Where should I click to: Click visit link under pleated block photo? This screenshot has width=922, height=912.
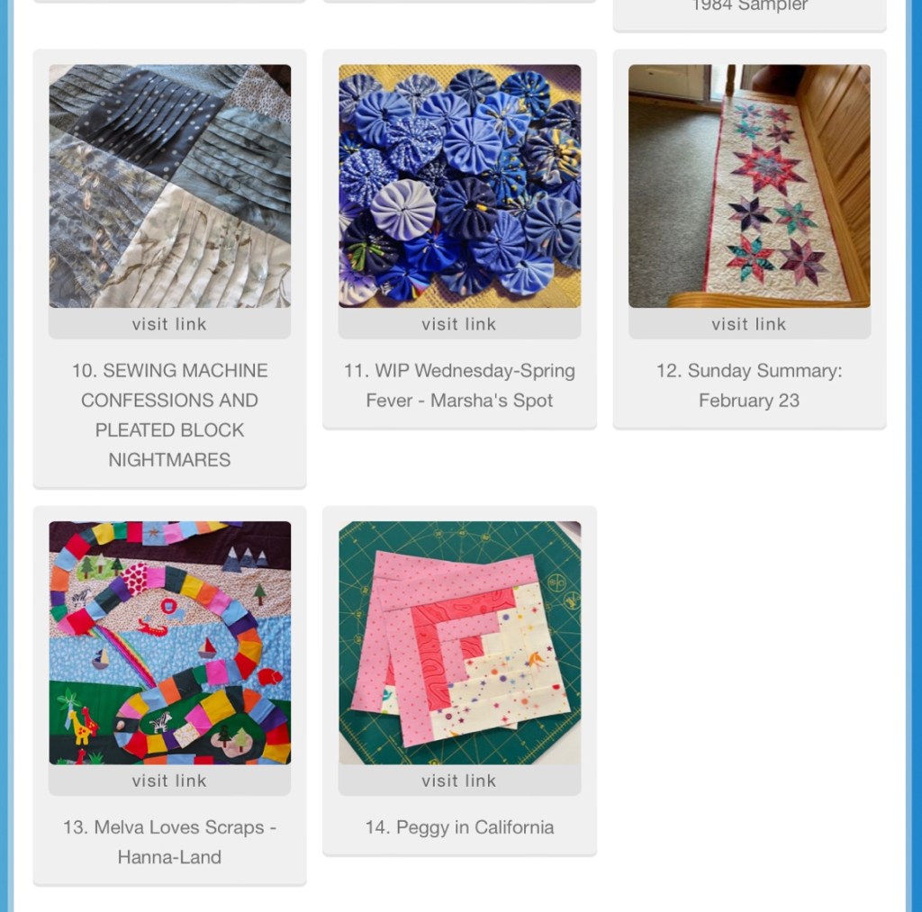[x=169, y=324]
